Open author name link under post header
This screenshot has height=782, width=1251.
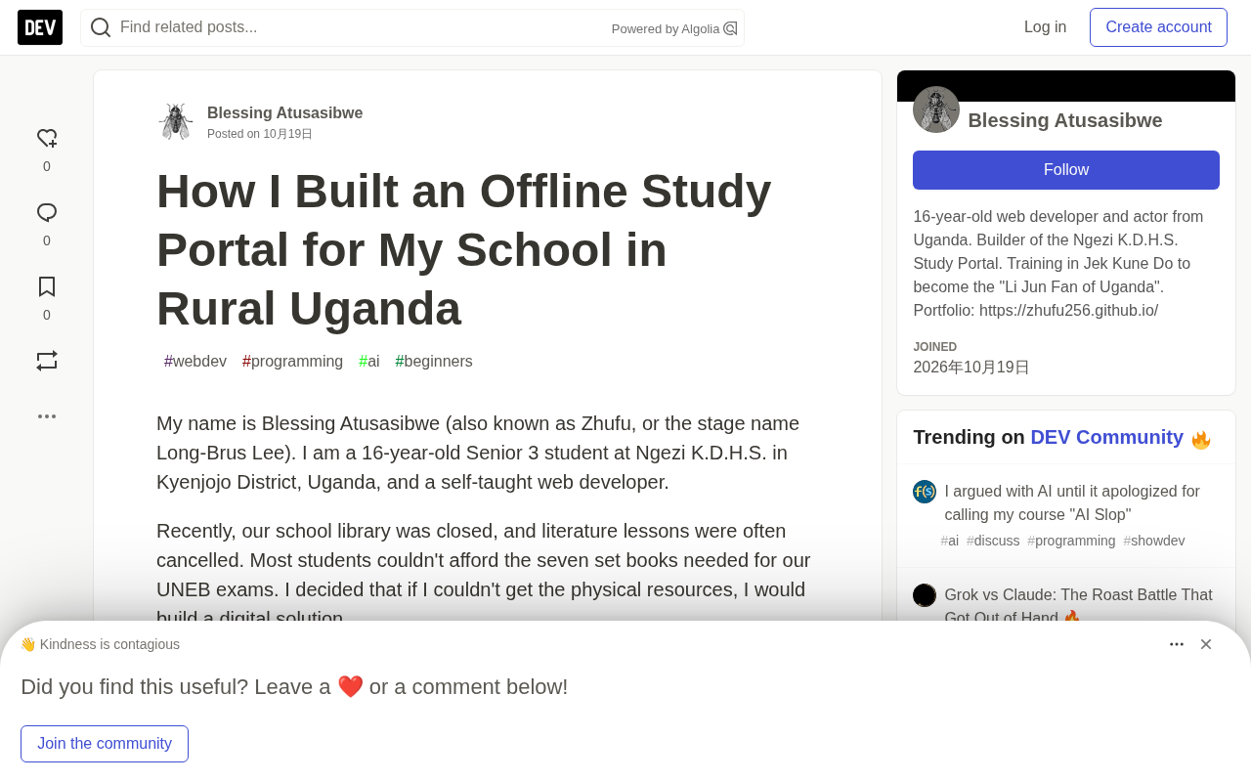(284, 113)
